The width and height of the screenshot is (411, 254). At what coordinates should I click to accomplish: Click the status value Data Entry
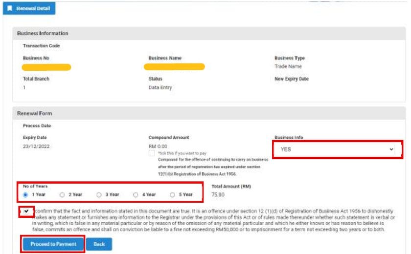160,87
